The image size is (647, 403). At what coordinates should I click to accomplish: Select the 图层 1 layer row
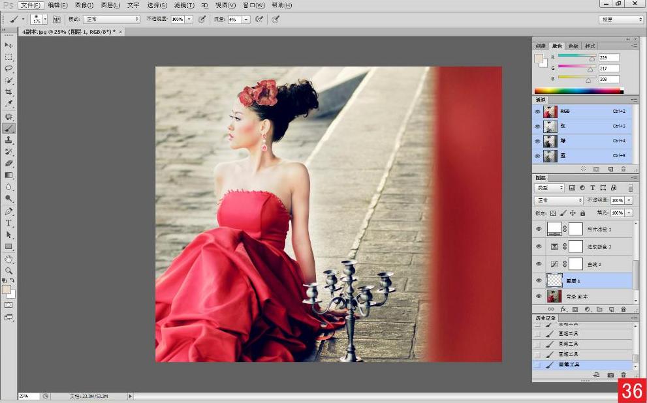pyautogui.click(x=582, y=280)
